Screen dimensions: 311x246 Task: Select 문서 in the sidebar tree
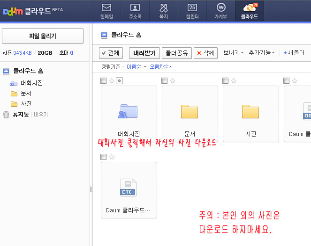(x=26, y=94)
